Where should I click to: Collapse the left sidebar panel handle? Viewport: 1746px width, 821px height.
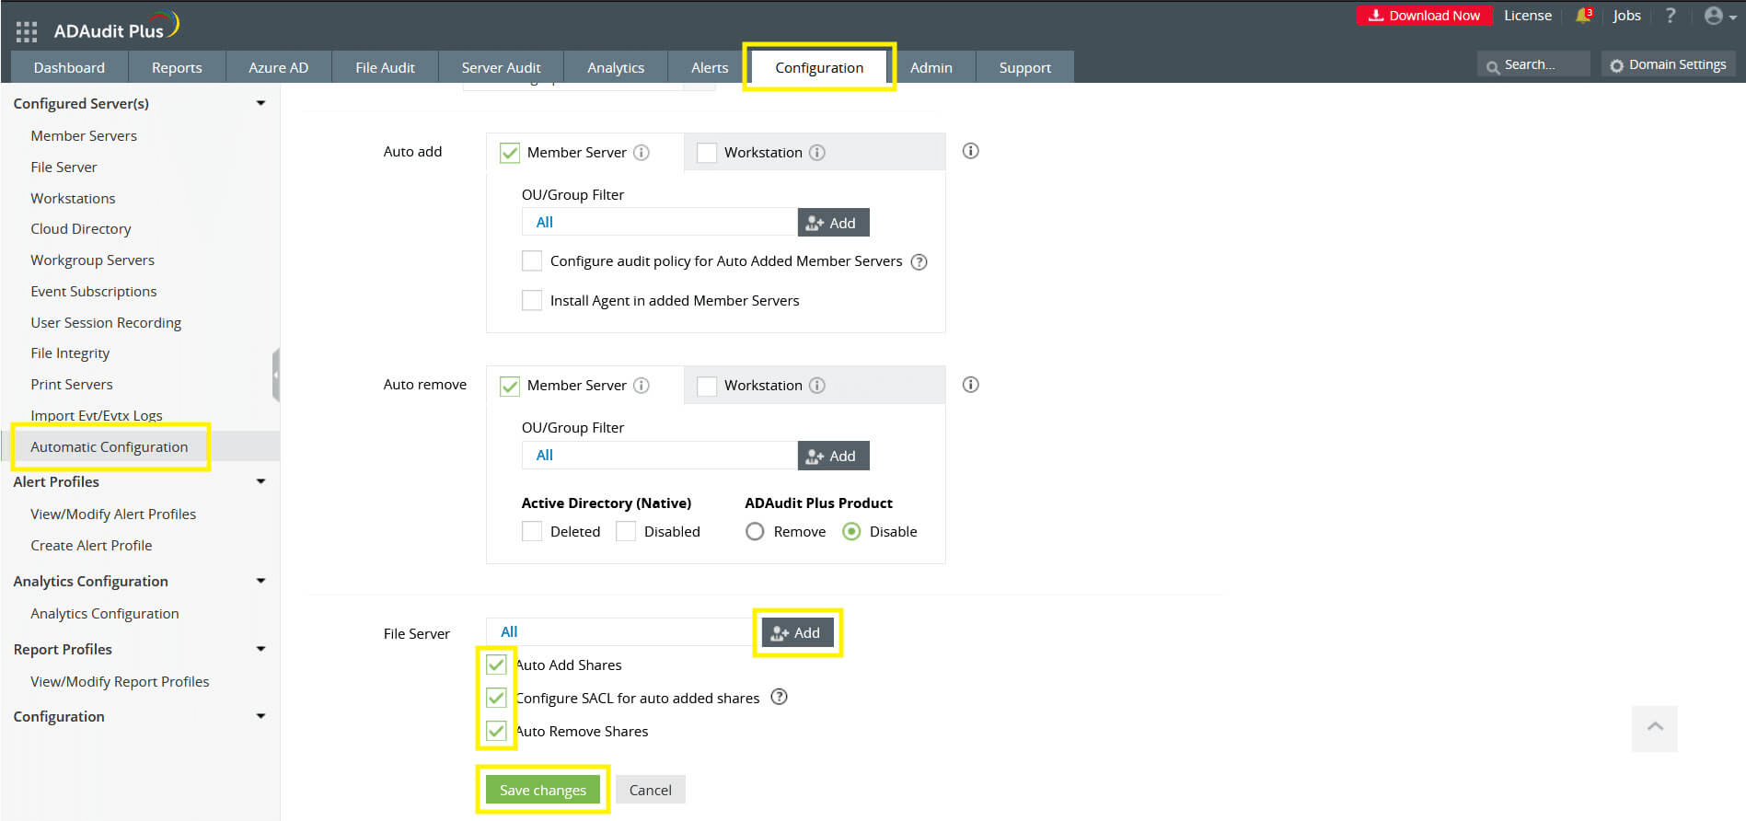click(276, 375)
